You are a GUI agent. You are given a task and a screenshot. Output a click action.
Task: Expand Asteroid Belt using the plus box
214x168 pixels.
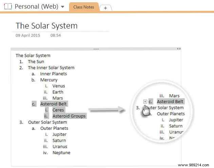click(x=145, y=101)
